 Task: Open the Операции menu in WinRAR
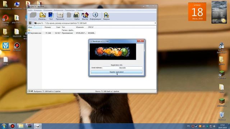click(48, 10)
